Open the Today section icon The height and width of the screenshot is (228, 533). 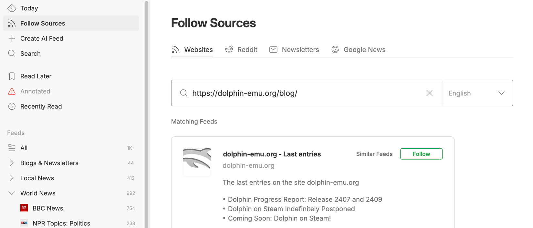point(12,8)
